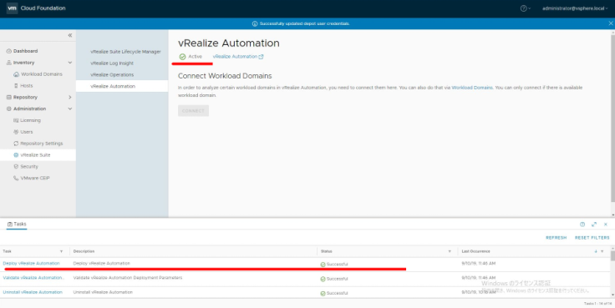Switch to vRealize Operations
Screen dimensions: 615x308
[112, 74]
